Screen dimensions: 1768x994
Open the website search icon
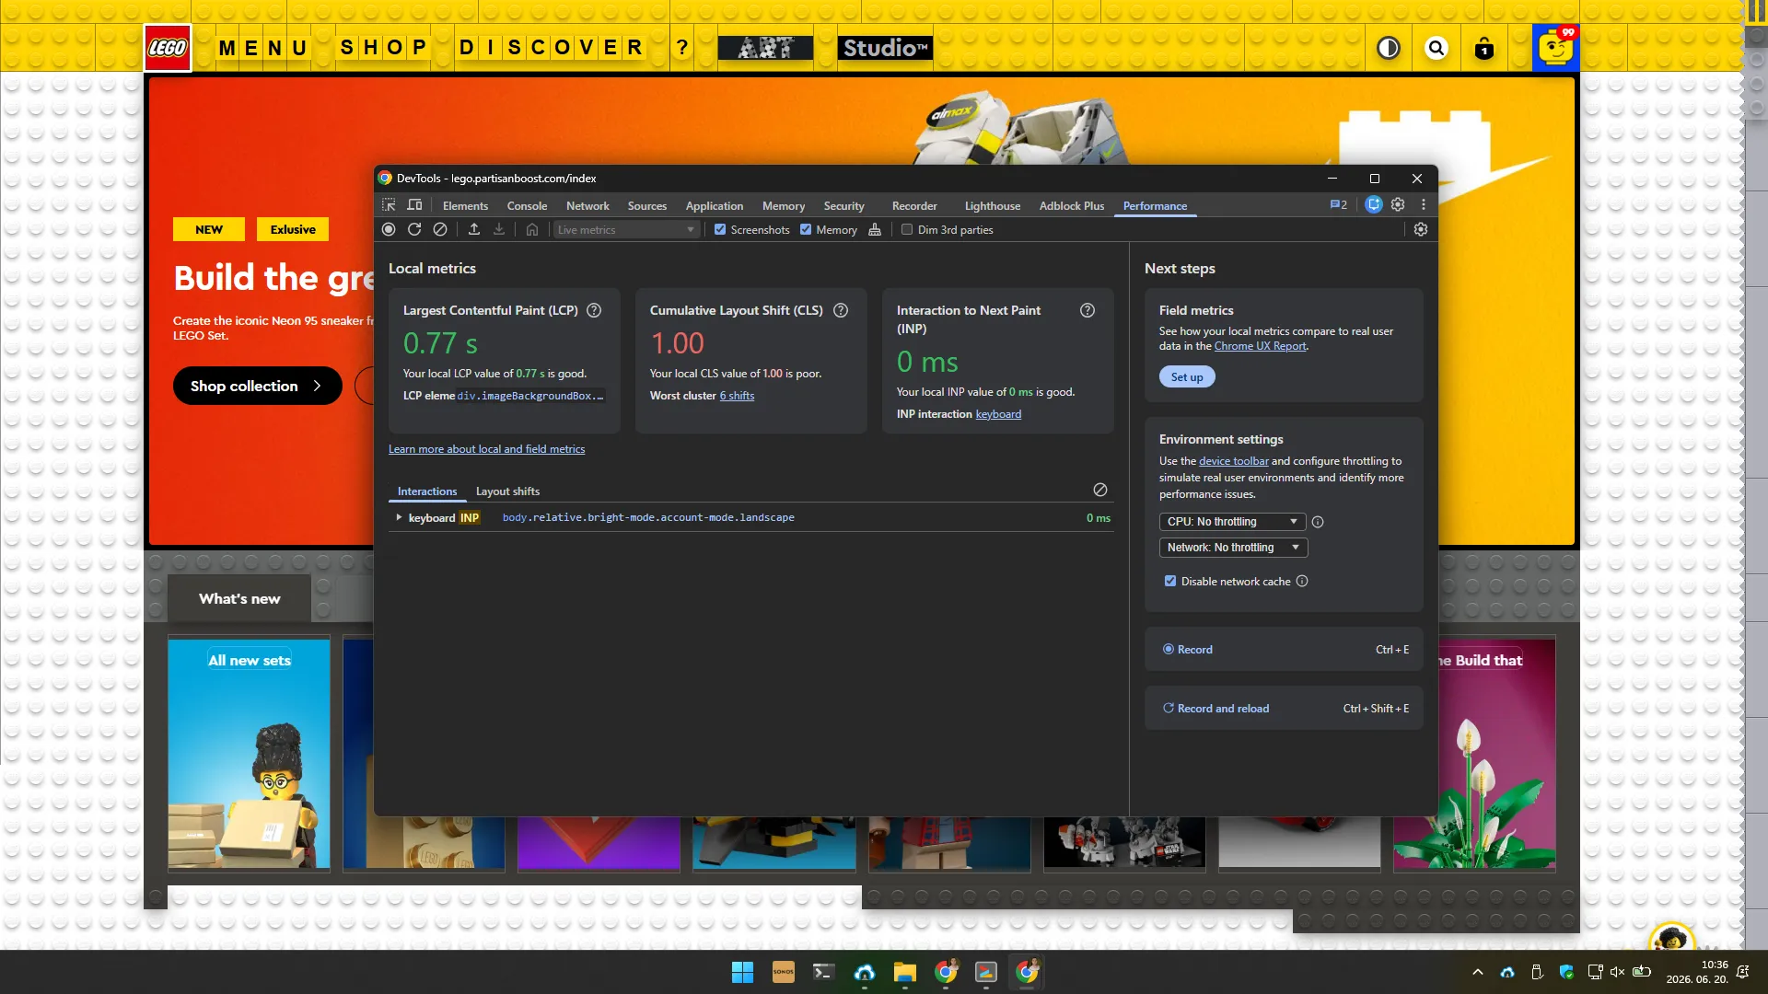pos(1436,48)
